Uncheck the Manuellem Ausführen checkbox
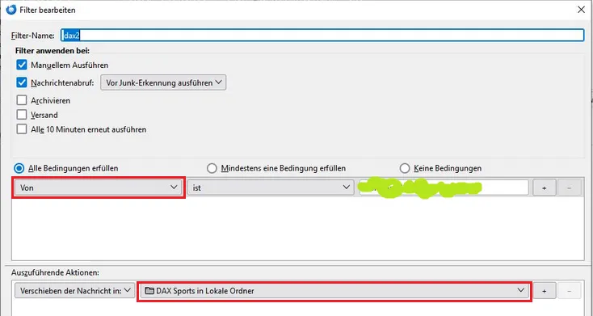This screenshot has width=593, height=316. pyautogui.click(x=22, y=65)
